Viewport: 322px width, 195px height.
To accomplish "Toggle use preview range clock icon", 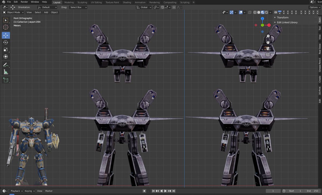I will point(284,191).
